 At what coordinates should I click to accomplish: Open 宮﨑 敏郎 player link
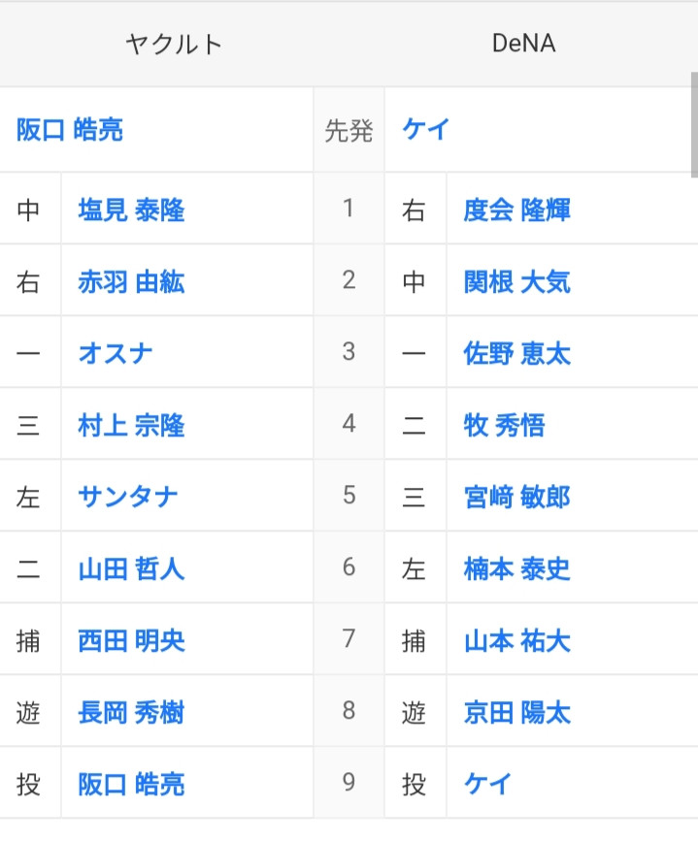click(x=517, y=497)
